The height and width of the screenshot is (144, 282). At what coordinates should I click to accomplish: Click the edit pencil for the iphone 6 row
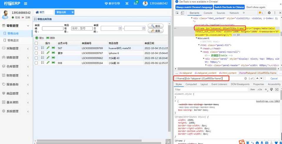(x=48, y=53)
